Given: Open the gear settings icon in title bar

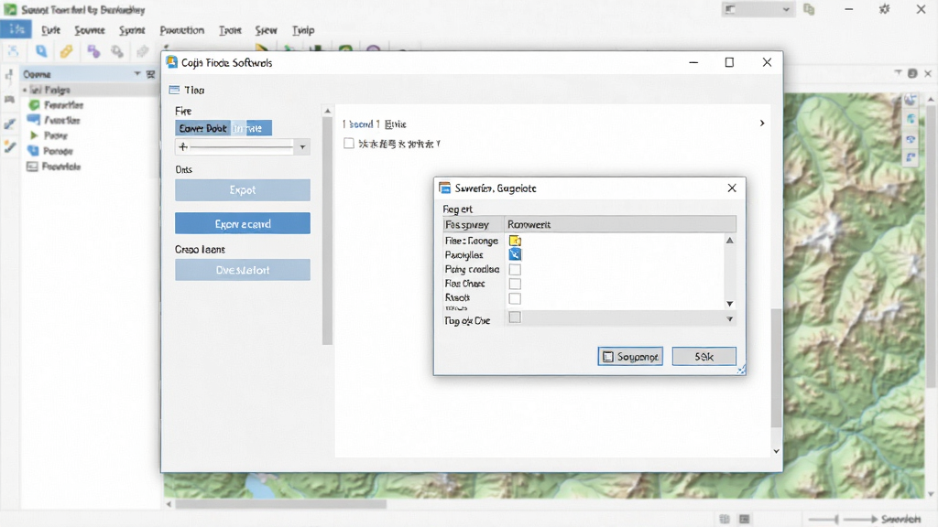Looking at the screenshot, I should coord(884,9).
